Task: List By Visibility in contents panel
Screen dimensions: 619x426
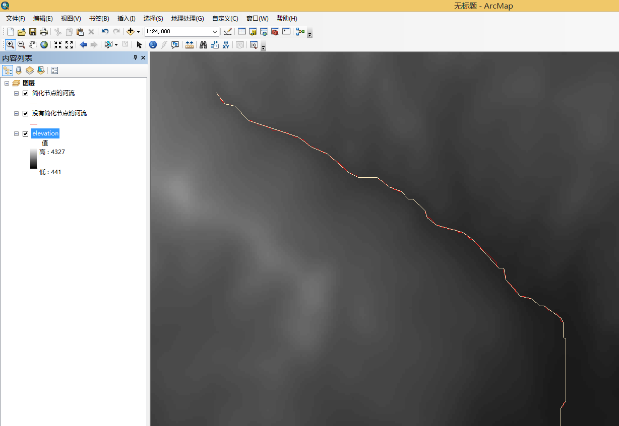Action: tap(30, 70)
